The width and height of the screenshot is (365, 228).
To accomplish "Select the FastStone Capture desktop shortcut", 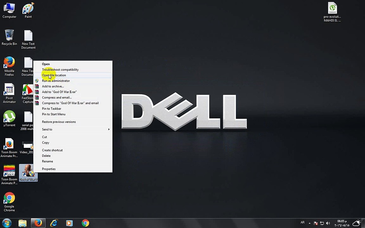I will pyautogui.click(x=28, y=93).
